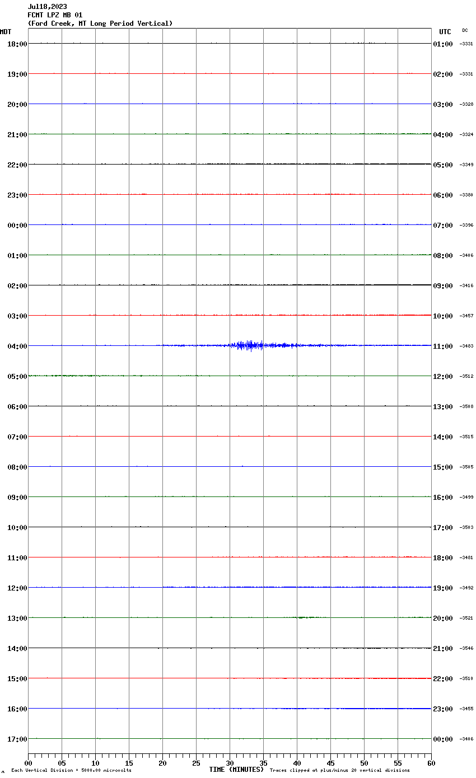Click the MDT column header
This screenshot has height=778, width=476.
(6, 32)
